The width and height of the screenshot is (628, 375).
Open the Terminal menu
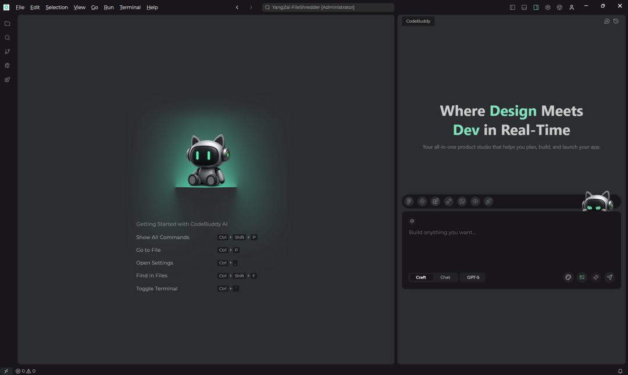tap(130, 7)
